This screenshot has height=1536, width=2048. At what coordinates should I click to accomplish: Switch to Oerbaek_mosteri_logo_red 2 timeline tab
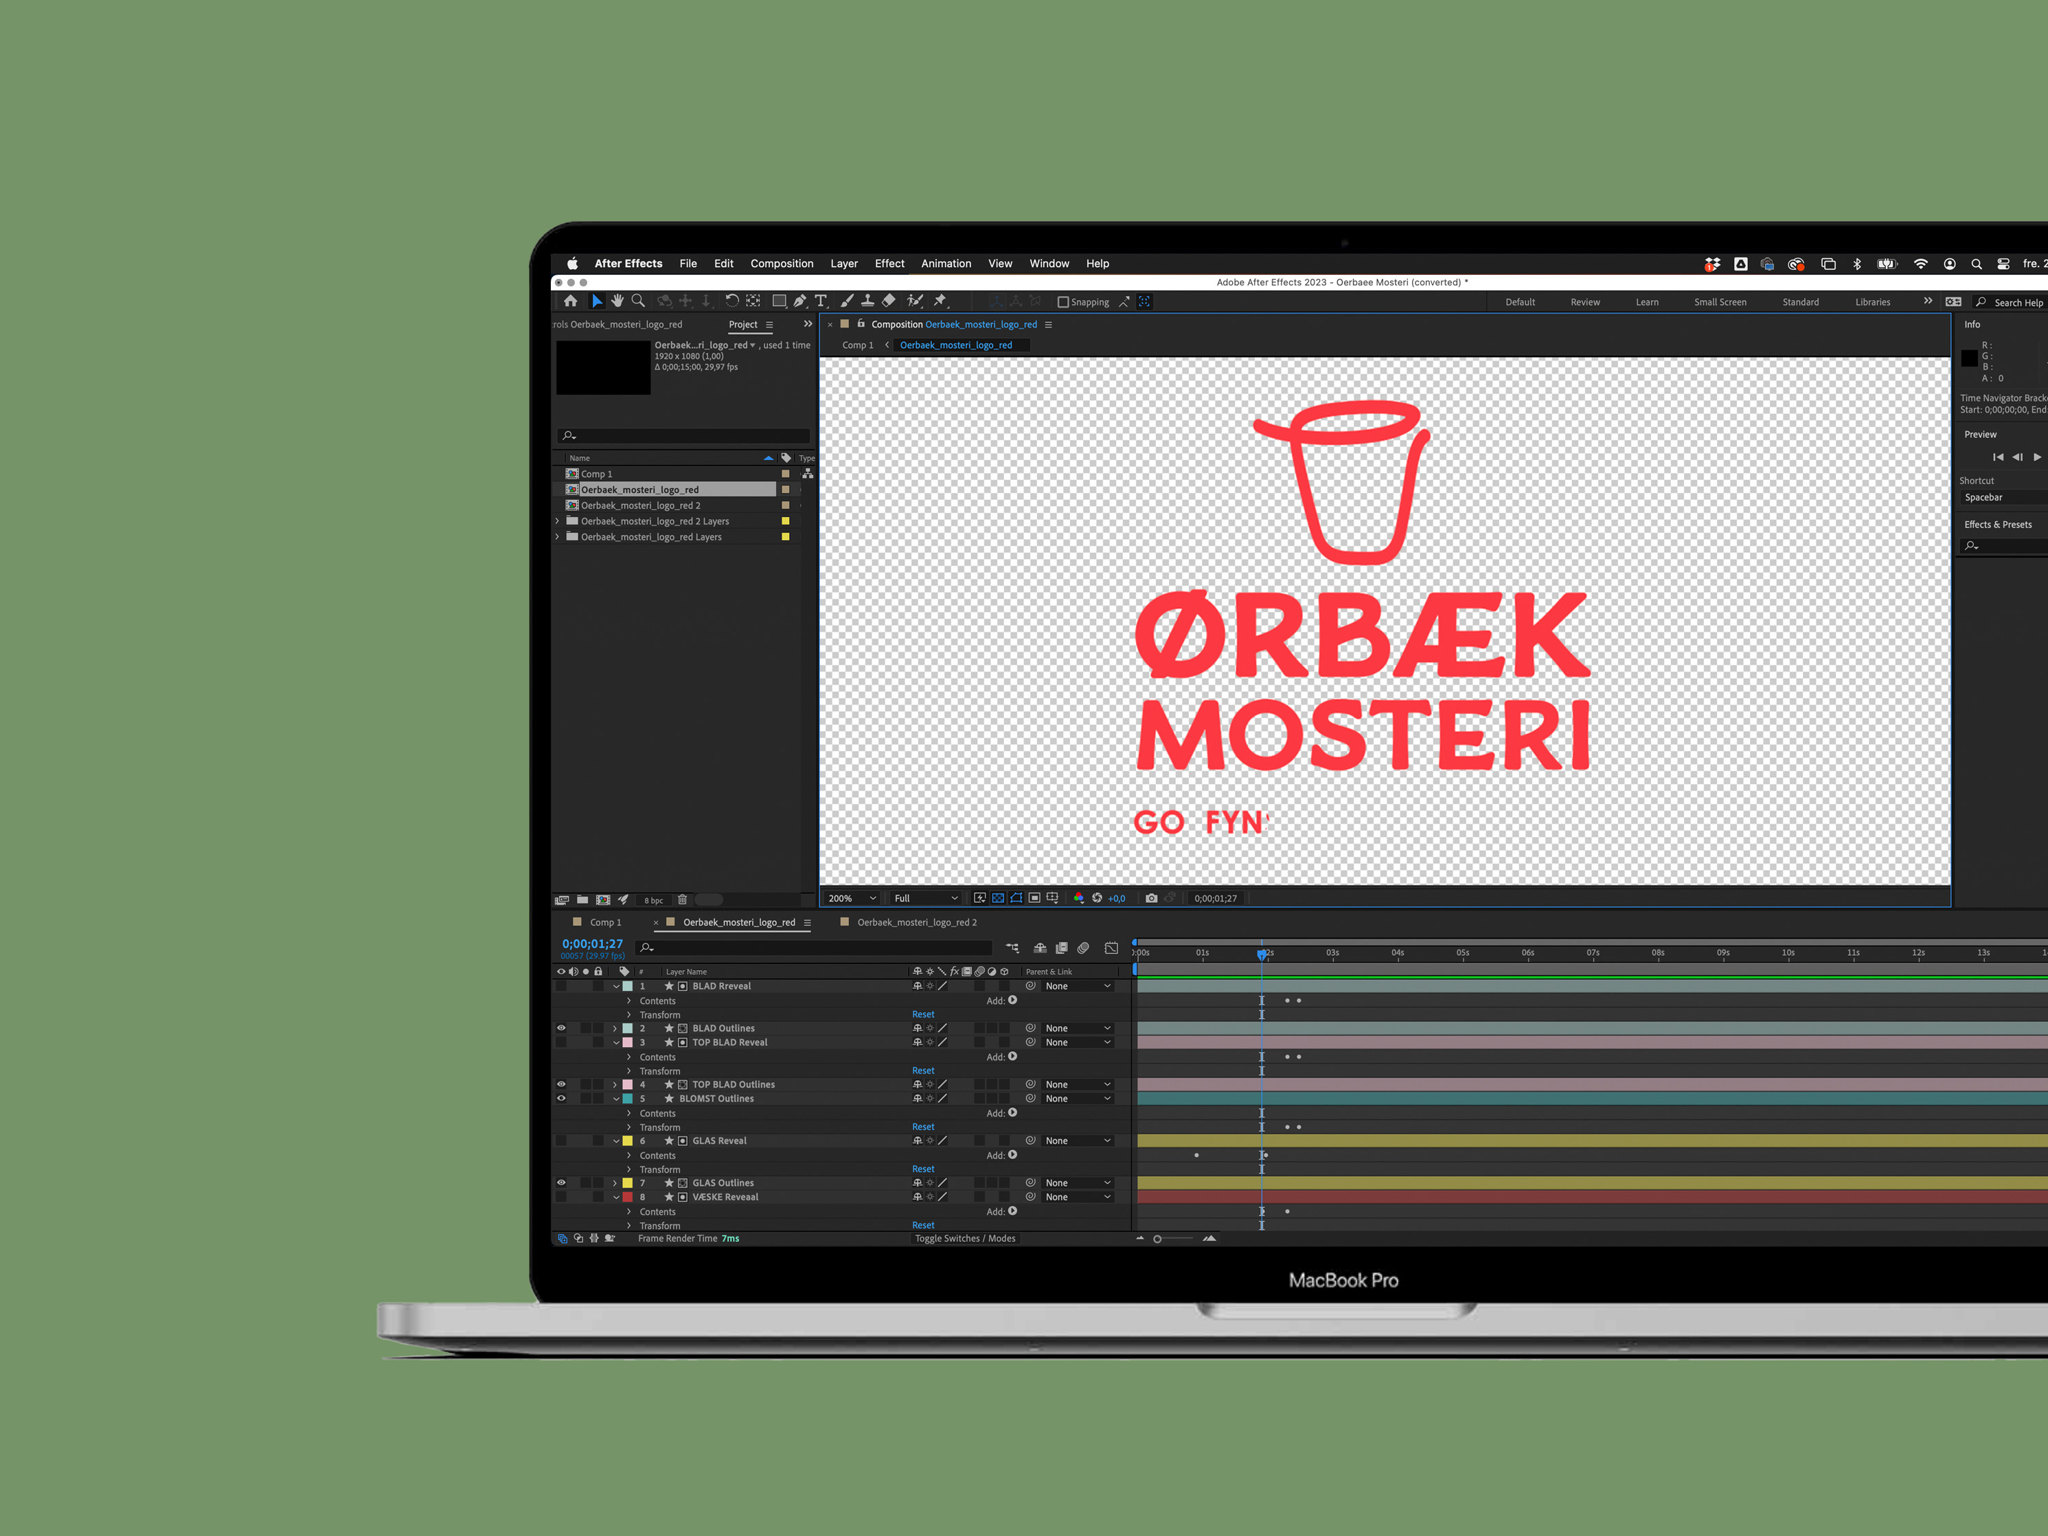coord(917,922)
